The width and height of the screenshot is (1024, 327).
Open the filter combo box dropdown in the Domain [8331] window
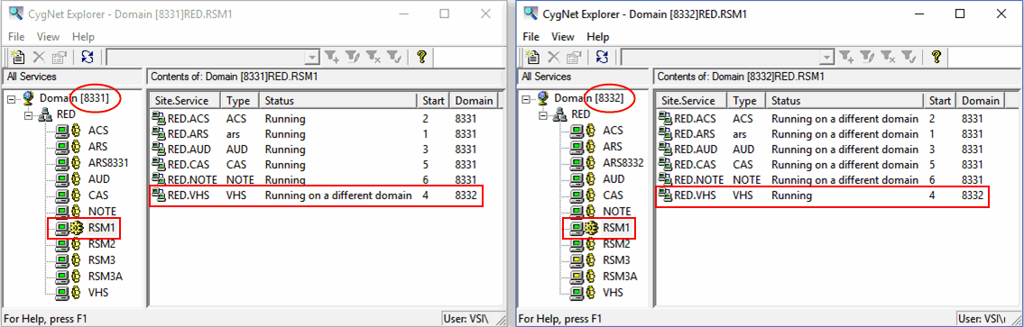point(312,58)
